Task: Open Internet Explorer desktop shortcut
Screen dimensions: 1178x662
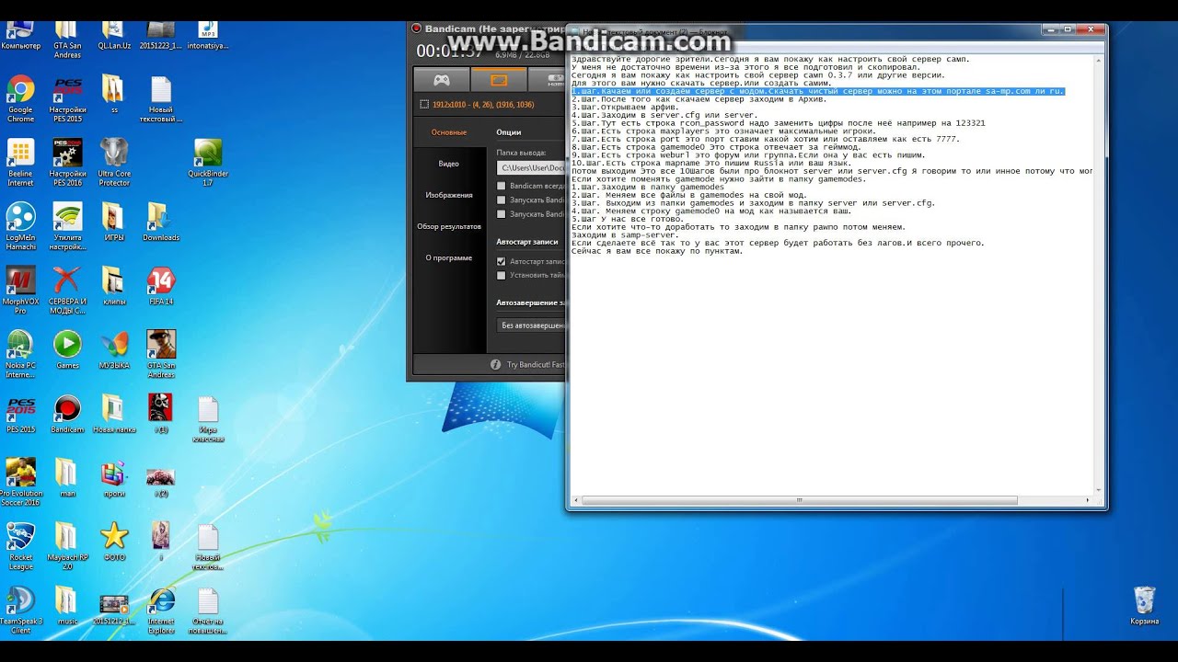Action: coord(161,611)
